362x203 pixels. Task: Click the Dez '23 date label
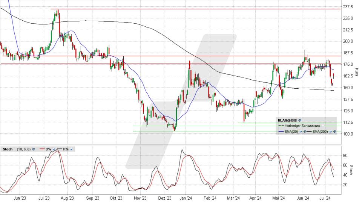click(x=165, y=198)
